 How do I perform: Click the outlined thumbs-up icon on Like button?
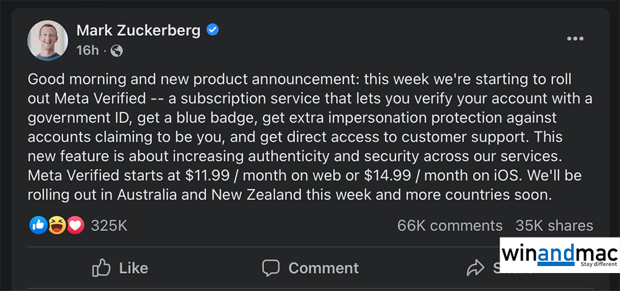[x=101, y=267]
